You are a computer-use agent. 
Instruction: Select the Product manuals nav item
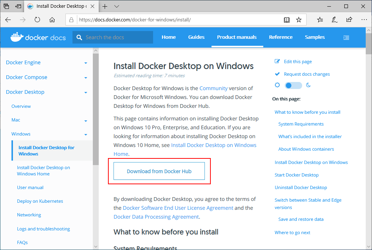point(237,37)
